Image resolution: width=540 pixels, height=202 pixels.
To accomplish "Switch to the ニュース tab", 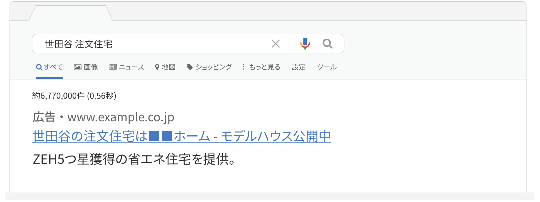I will click(131, 67).
